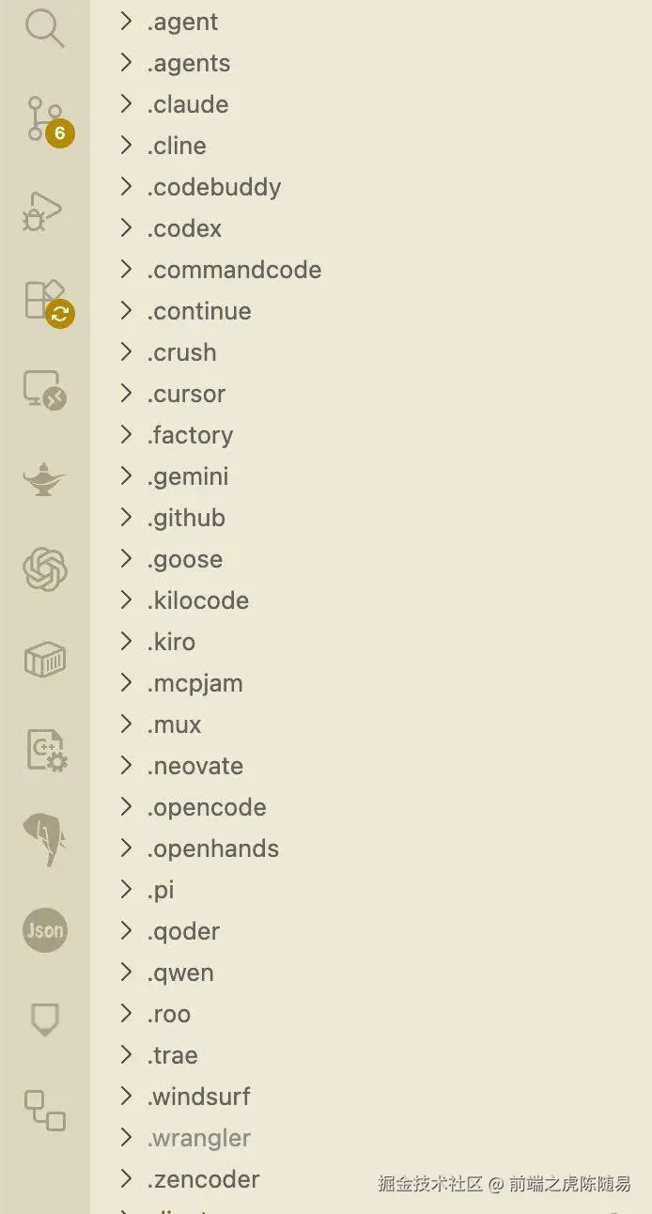652x1214 pixels.
Task: Expand the .github folder chevron
Action: [x=126, y=518]
